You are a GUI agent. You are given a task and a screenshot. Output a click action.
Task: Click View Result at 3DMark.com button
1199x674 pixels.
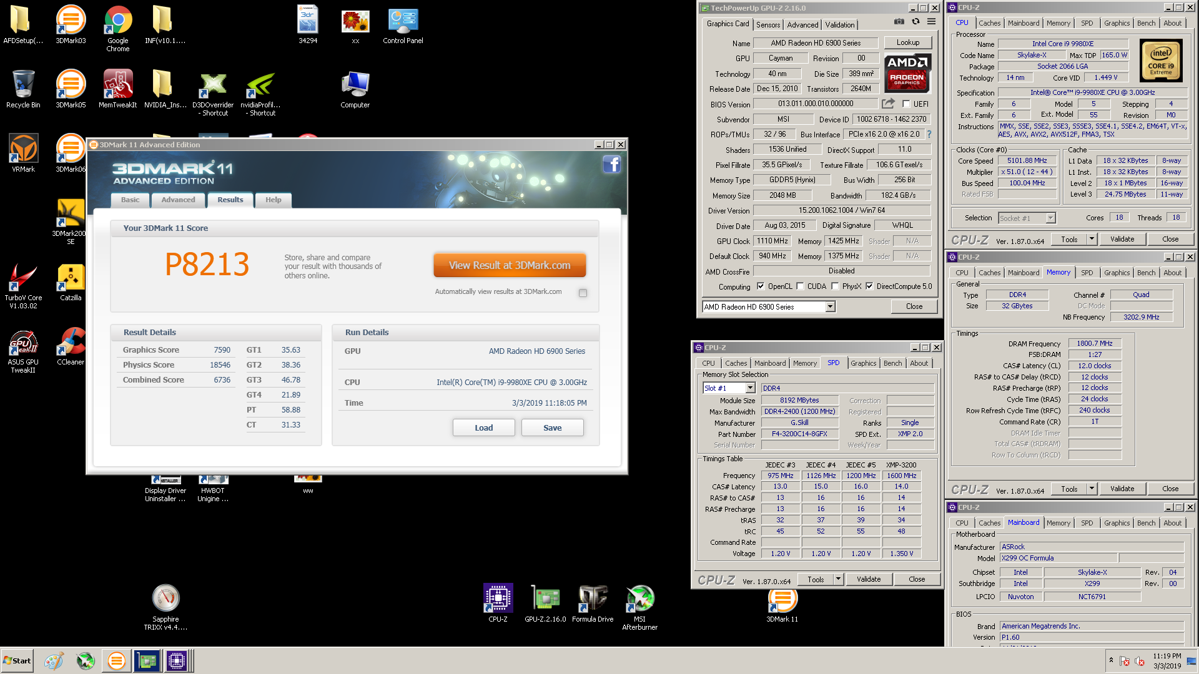pyautogui.click(x=510, y=265)
